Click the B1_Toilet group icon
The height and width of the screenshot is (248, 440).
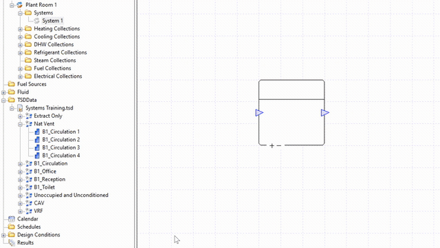29,187
